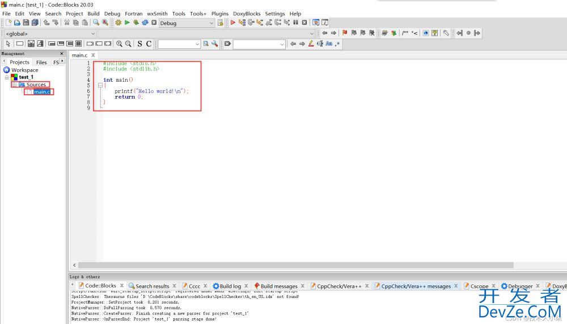Zoom in on the editor
The image size is (567, 324).
pos(119,44)
